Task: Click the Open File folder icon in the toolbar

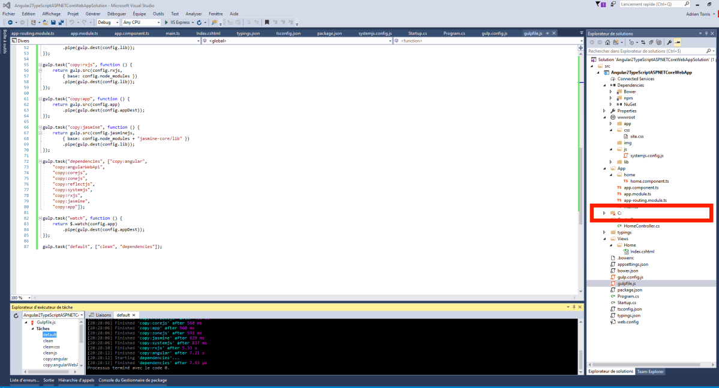Action: 45,22
